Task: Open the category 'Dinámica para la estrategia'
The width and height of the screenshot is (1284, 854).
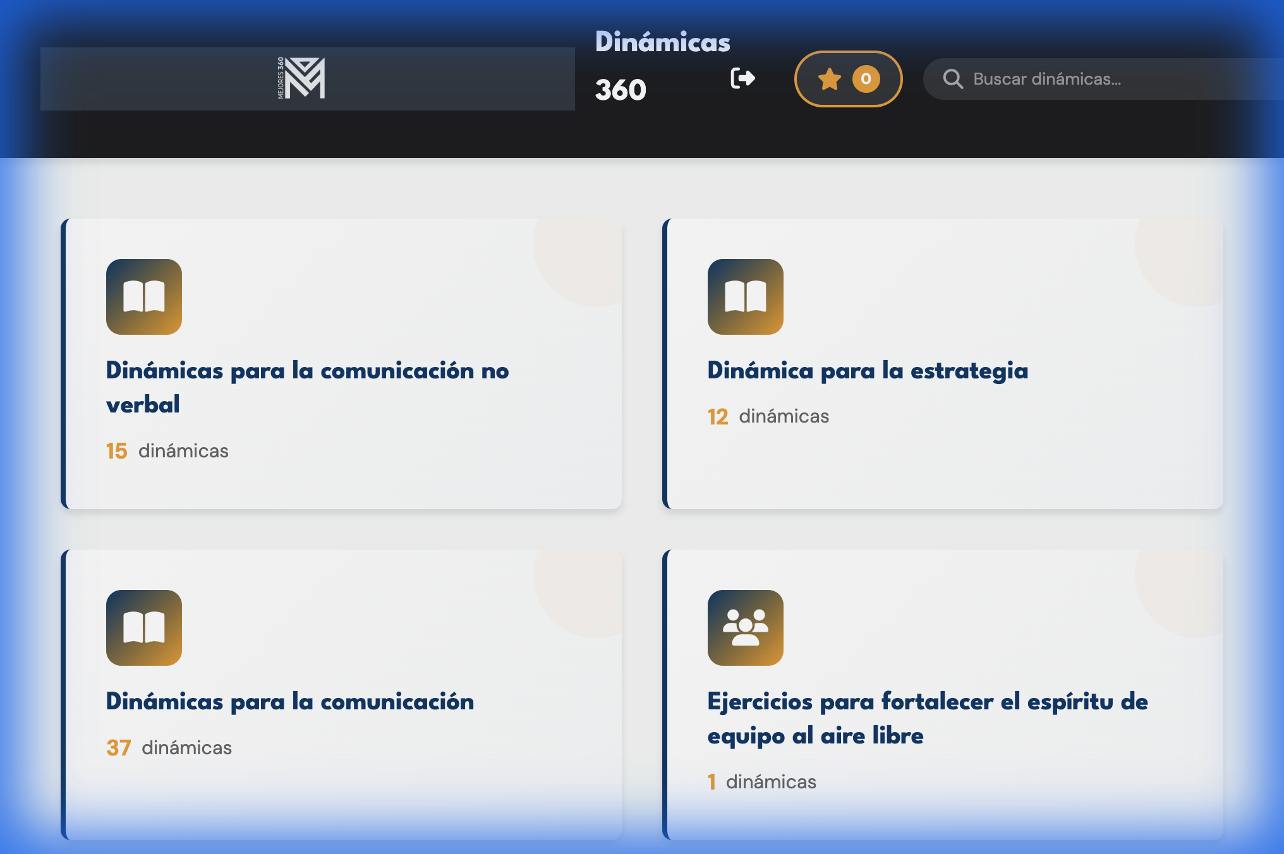Action: click(868, 371)
